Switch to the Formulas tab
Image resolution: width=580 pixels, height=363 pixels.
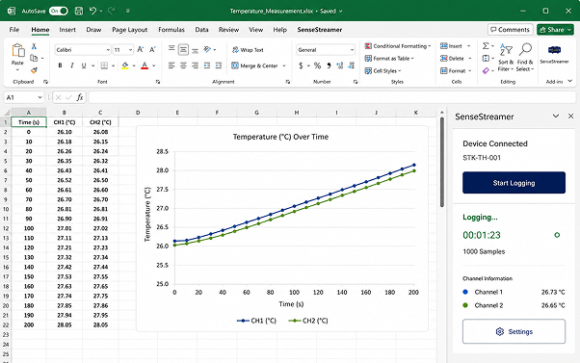[171, 30]
